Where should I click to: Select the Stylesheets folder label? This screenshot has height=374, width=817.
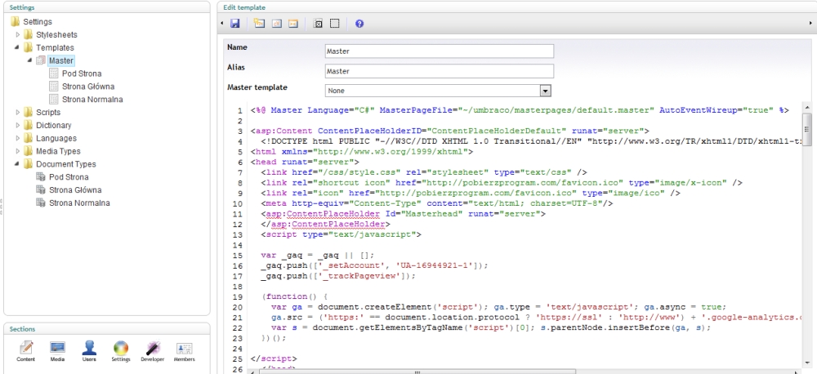pos(56,34)
